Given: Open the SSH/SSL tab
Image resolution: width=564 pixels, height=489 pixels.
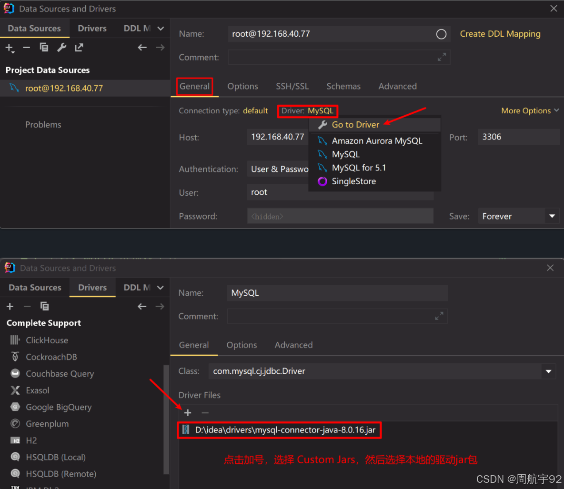Looking at the screenshot, I should point(292,86).
